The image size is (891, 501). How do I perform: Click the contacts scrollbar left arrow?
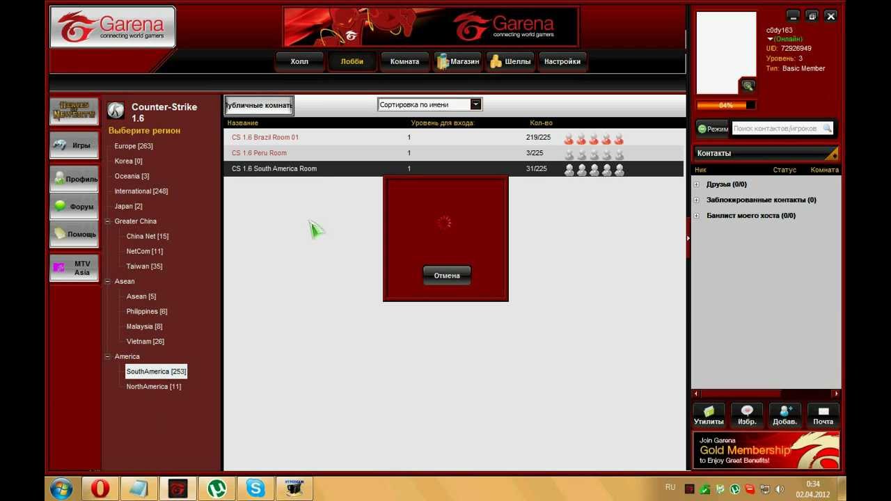pos(696,394)
